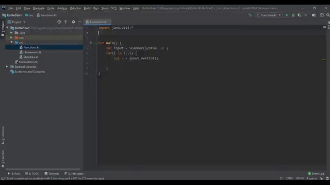330x185 pixels.
Task: Click the UTF-8 encoding status entry
Action: 300,178
